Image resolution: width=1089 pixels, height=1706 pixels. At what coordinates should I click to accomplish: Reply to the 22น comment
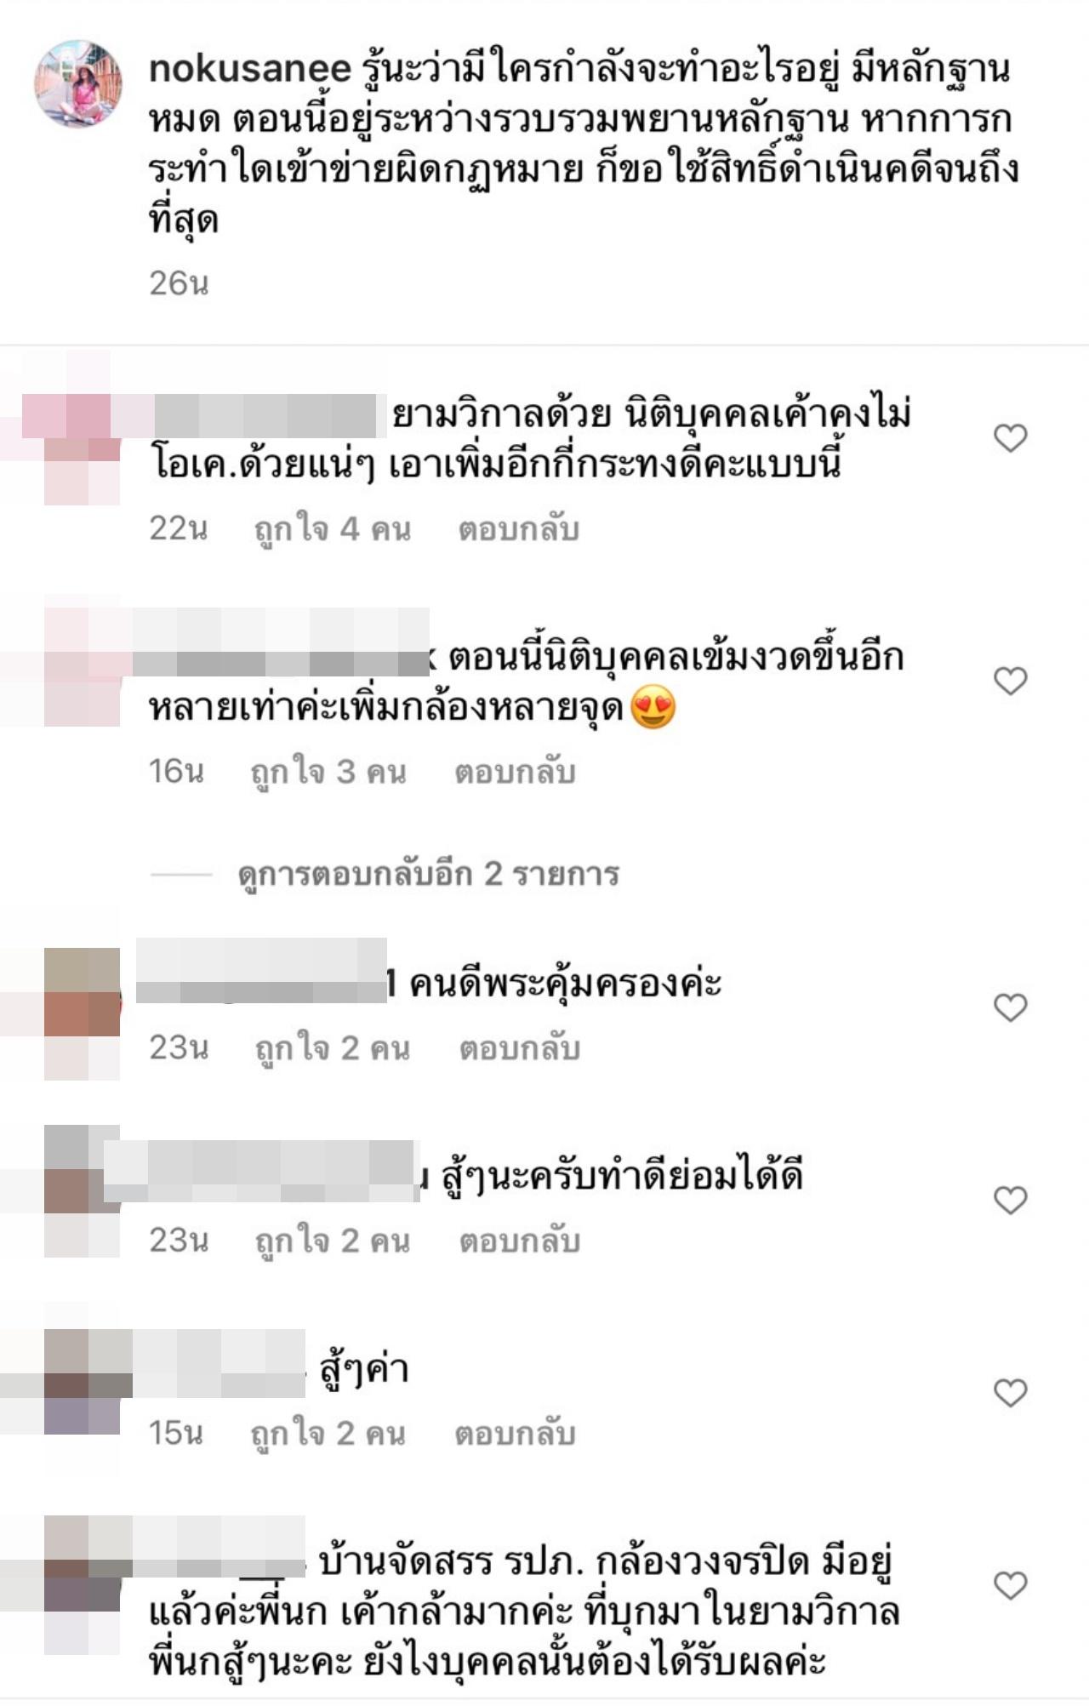tap(519, 529)
